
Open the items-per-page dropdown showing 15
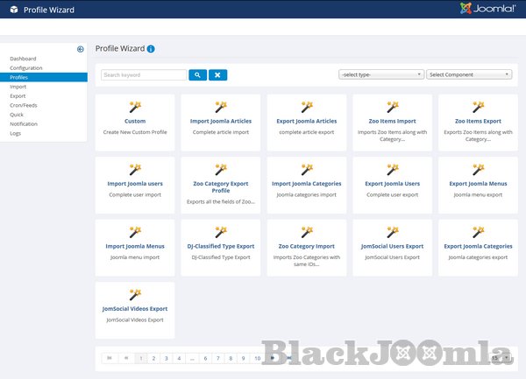[x=500, y=358]
